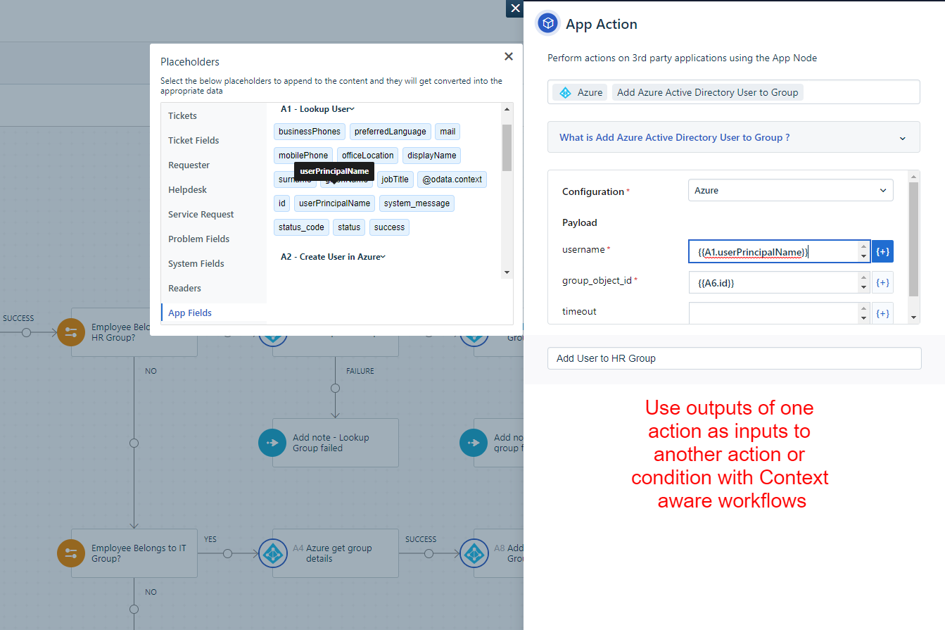The width and height of the screenshot is (945, 630).
Task: Open placeholder picker for group_object_id field
Action: pos(882,282)
